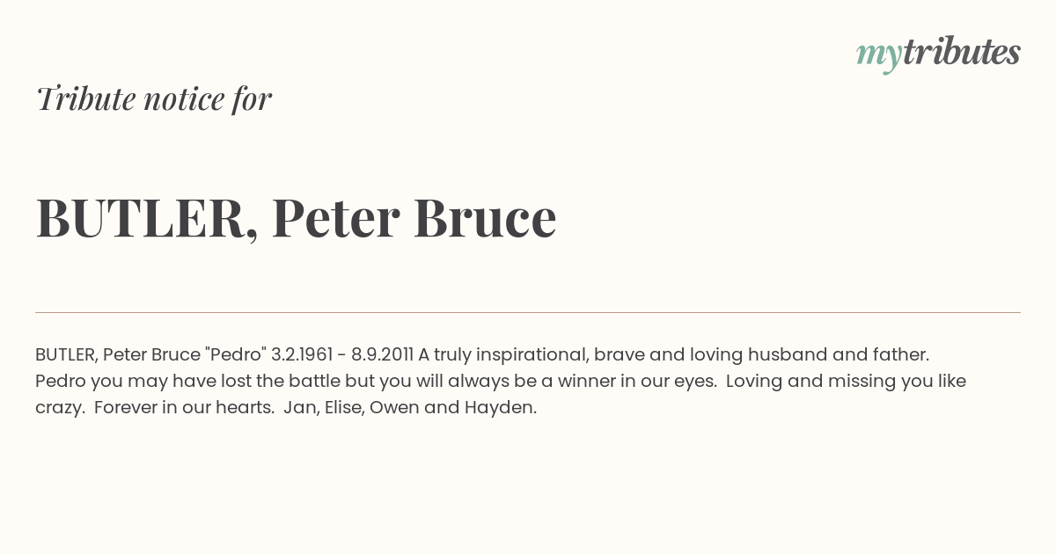Click the horizontal divider line
The height and width of the screenshot is (554, 1056).
[x=528, y=312]
